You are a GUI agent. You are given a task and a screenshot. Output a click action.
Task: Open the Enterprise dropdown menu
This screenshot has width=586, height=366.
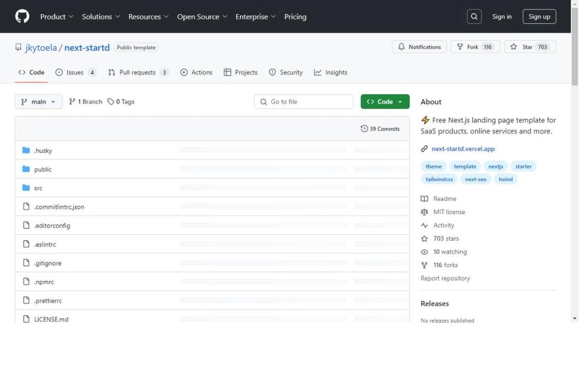click(255, 16)
